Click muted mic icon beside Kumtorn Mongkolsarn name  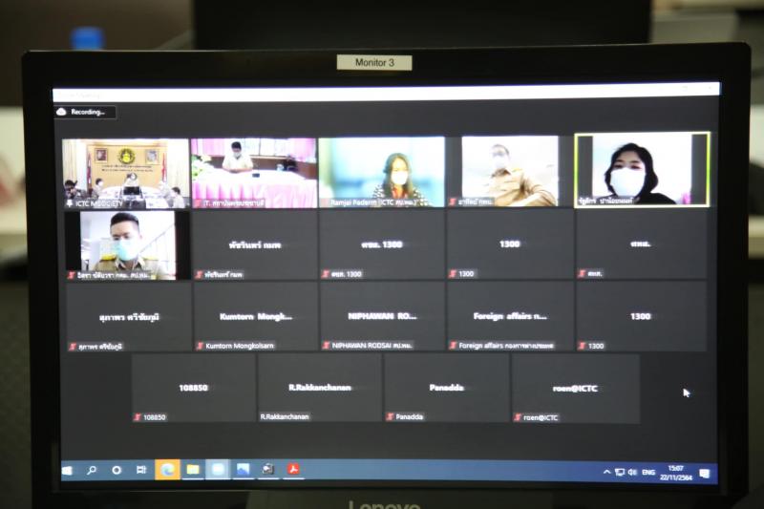pyautogui.click(x=200, y=346)
